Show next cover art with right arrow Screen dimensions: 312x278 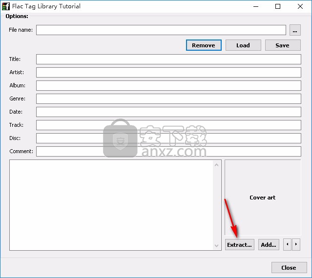coord(296,244)
